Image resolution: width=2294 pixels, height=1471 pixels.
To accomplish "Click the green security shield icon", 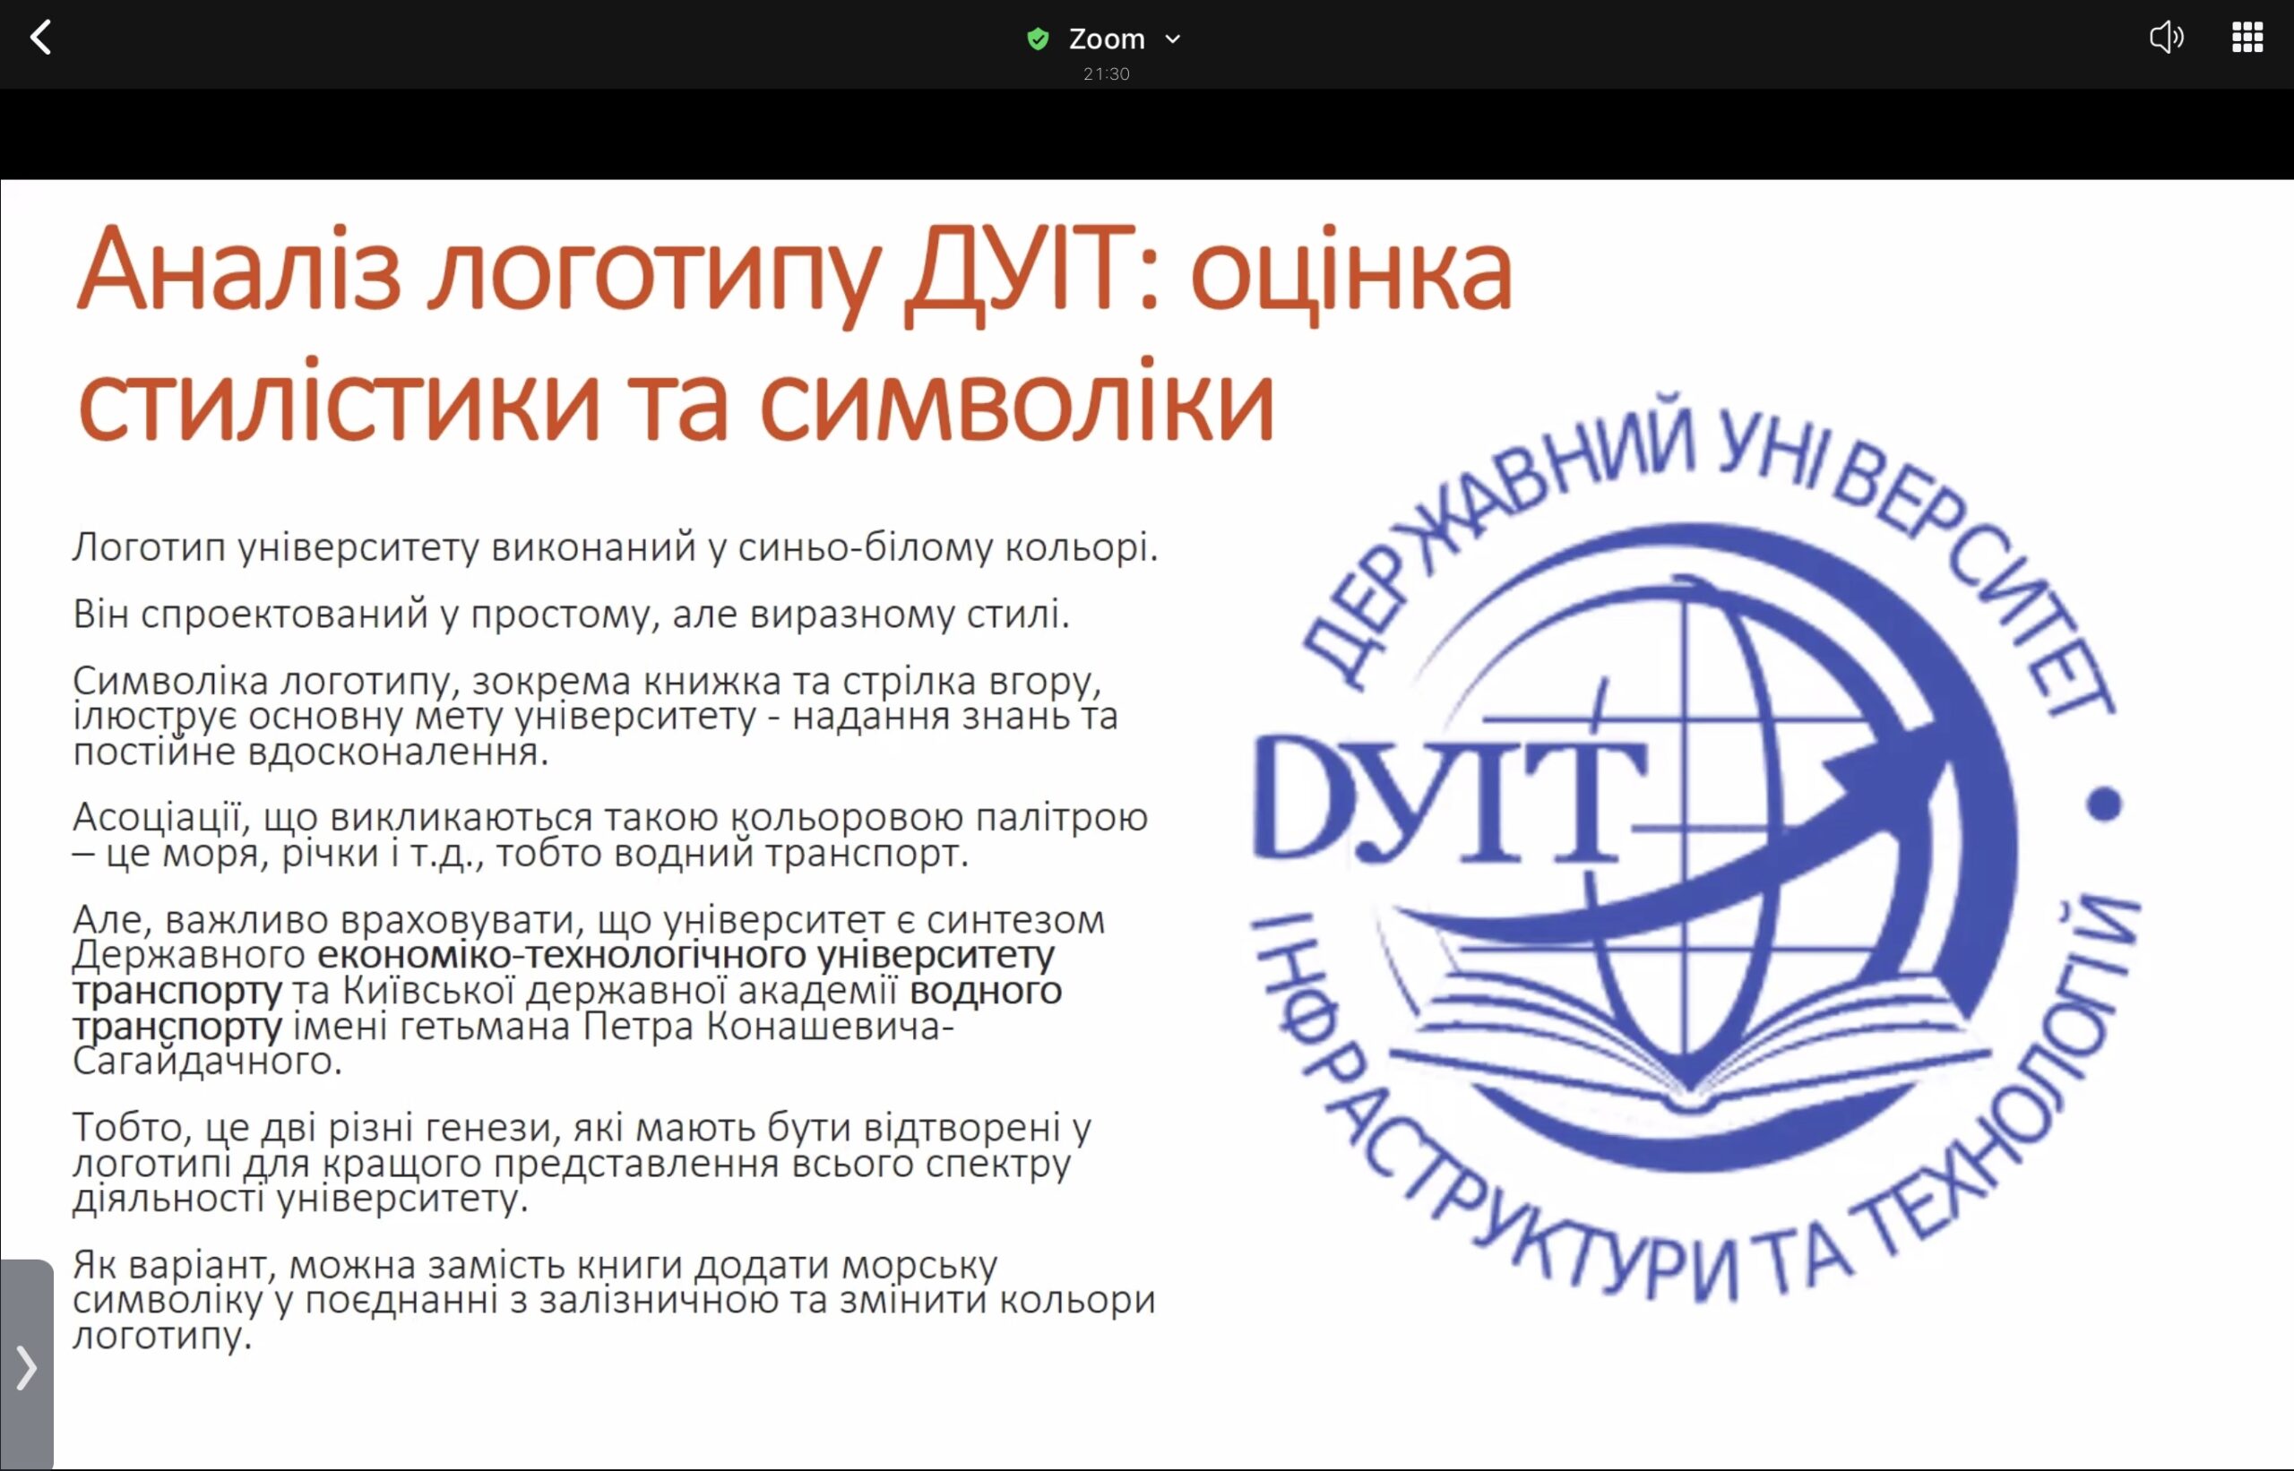I will [x=1038, y=39].
